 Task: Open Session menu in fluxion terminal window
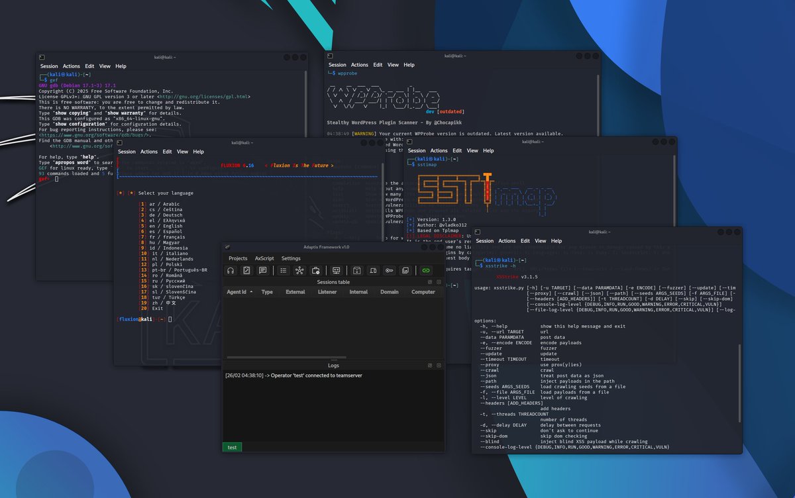pos(127,152)
